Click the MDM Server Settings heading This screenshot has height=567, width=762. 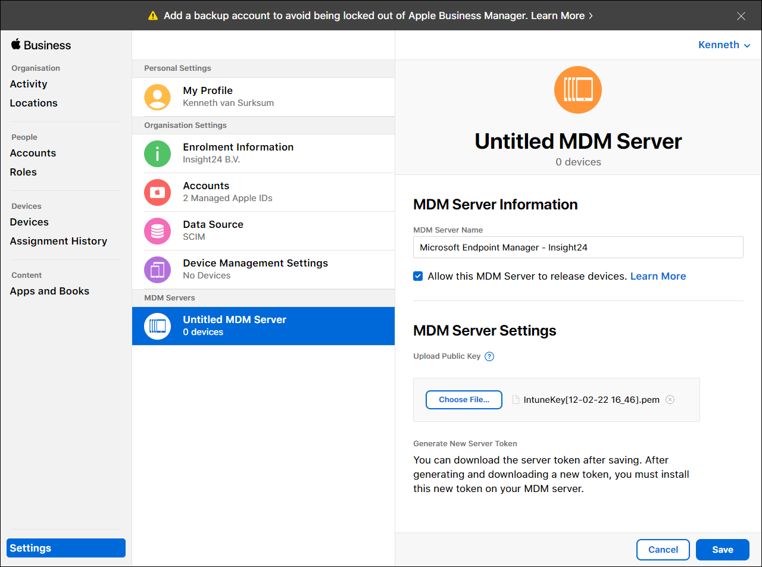(485, 330)
